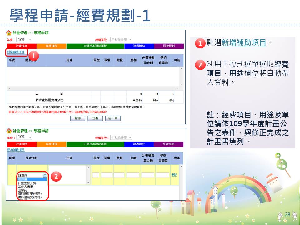Open the 請選擇 經費項目 dropdown arrow
Screen dimensions: 300x225
[x=45, y=175]
